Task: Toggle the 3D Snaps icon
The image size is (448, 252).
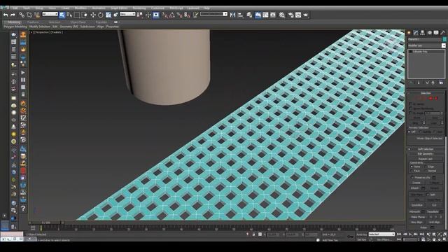Action: click(165, 15)
